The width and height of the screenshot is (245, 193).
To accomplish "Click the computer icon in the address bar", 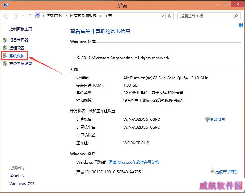I will 38,16.
